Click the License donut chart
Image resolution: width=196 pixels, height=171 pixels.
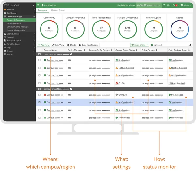[180, 29]
